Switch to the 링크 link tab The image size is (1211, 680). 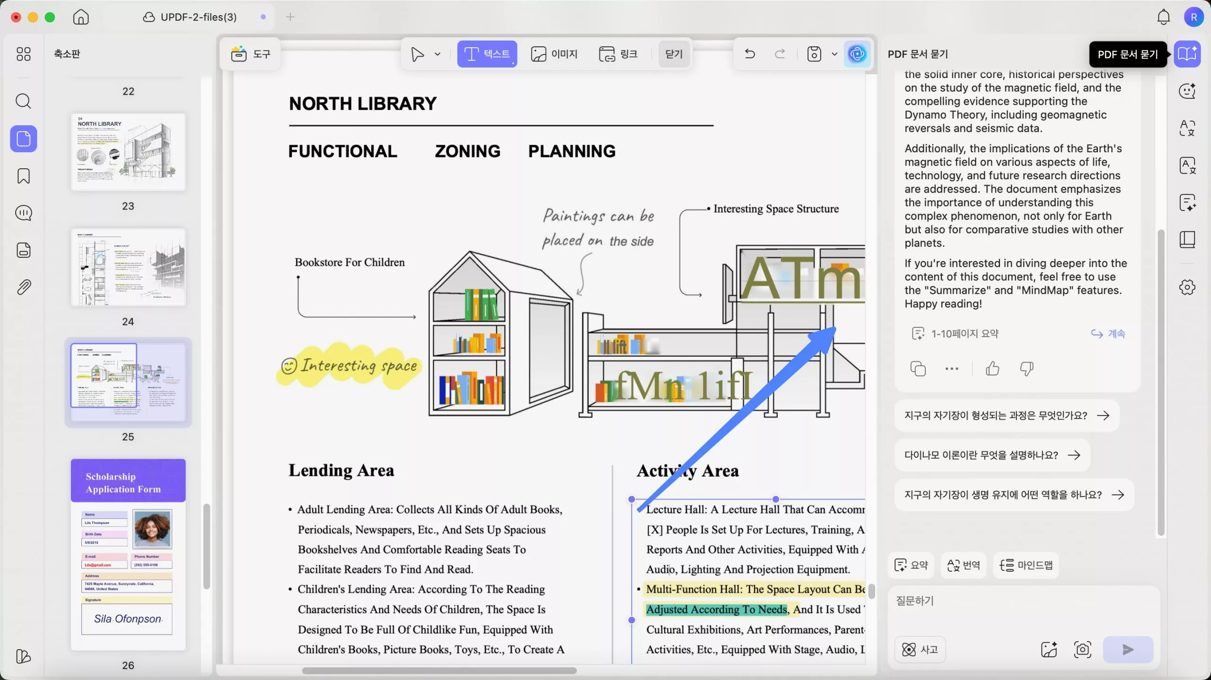point(618,54)
